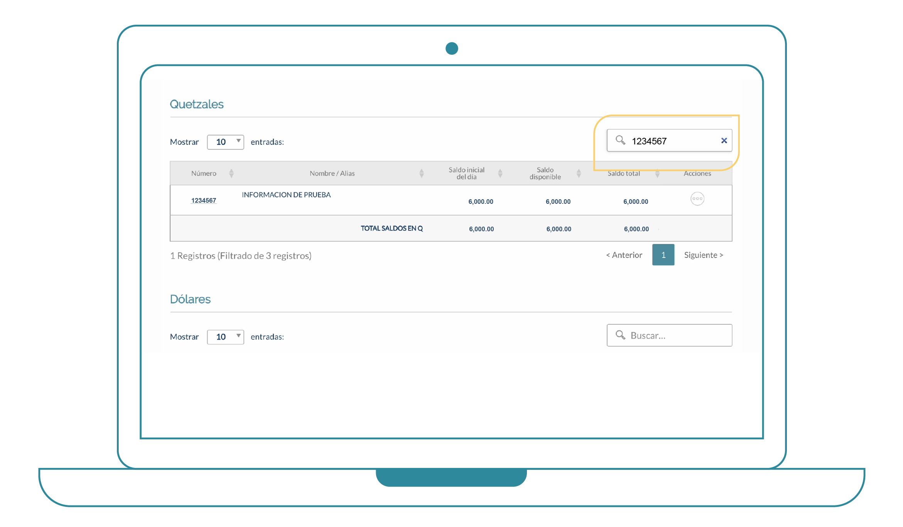Image resolution: width=903 pixels, height=527 pixels.
Task: Go to Siguiente page
Action: [703, 255]
